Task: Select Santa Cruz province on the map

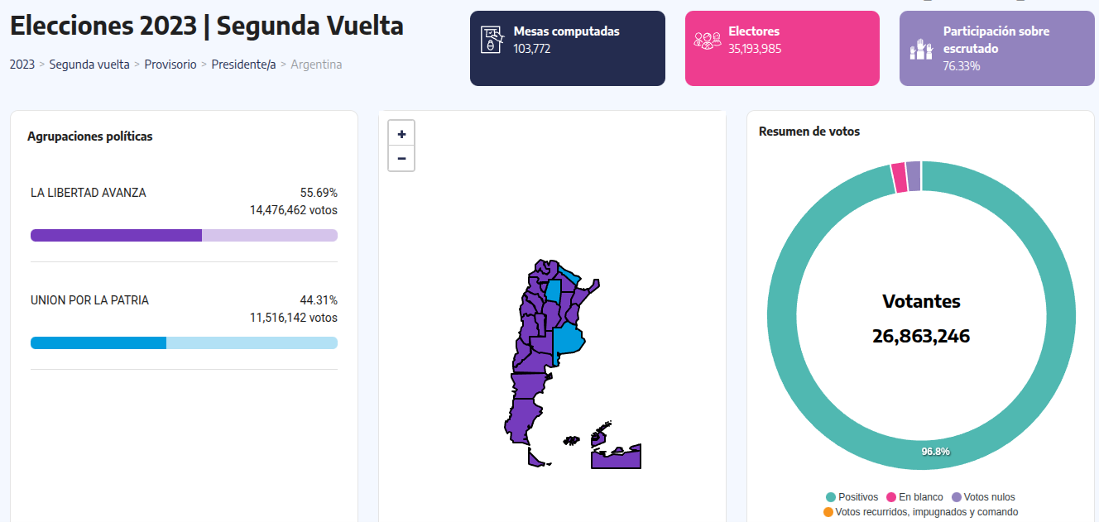Action: (521, 419)
